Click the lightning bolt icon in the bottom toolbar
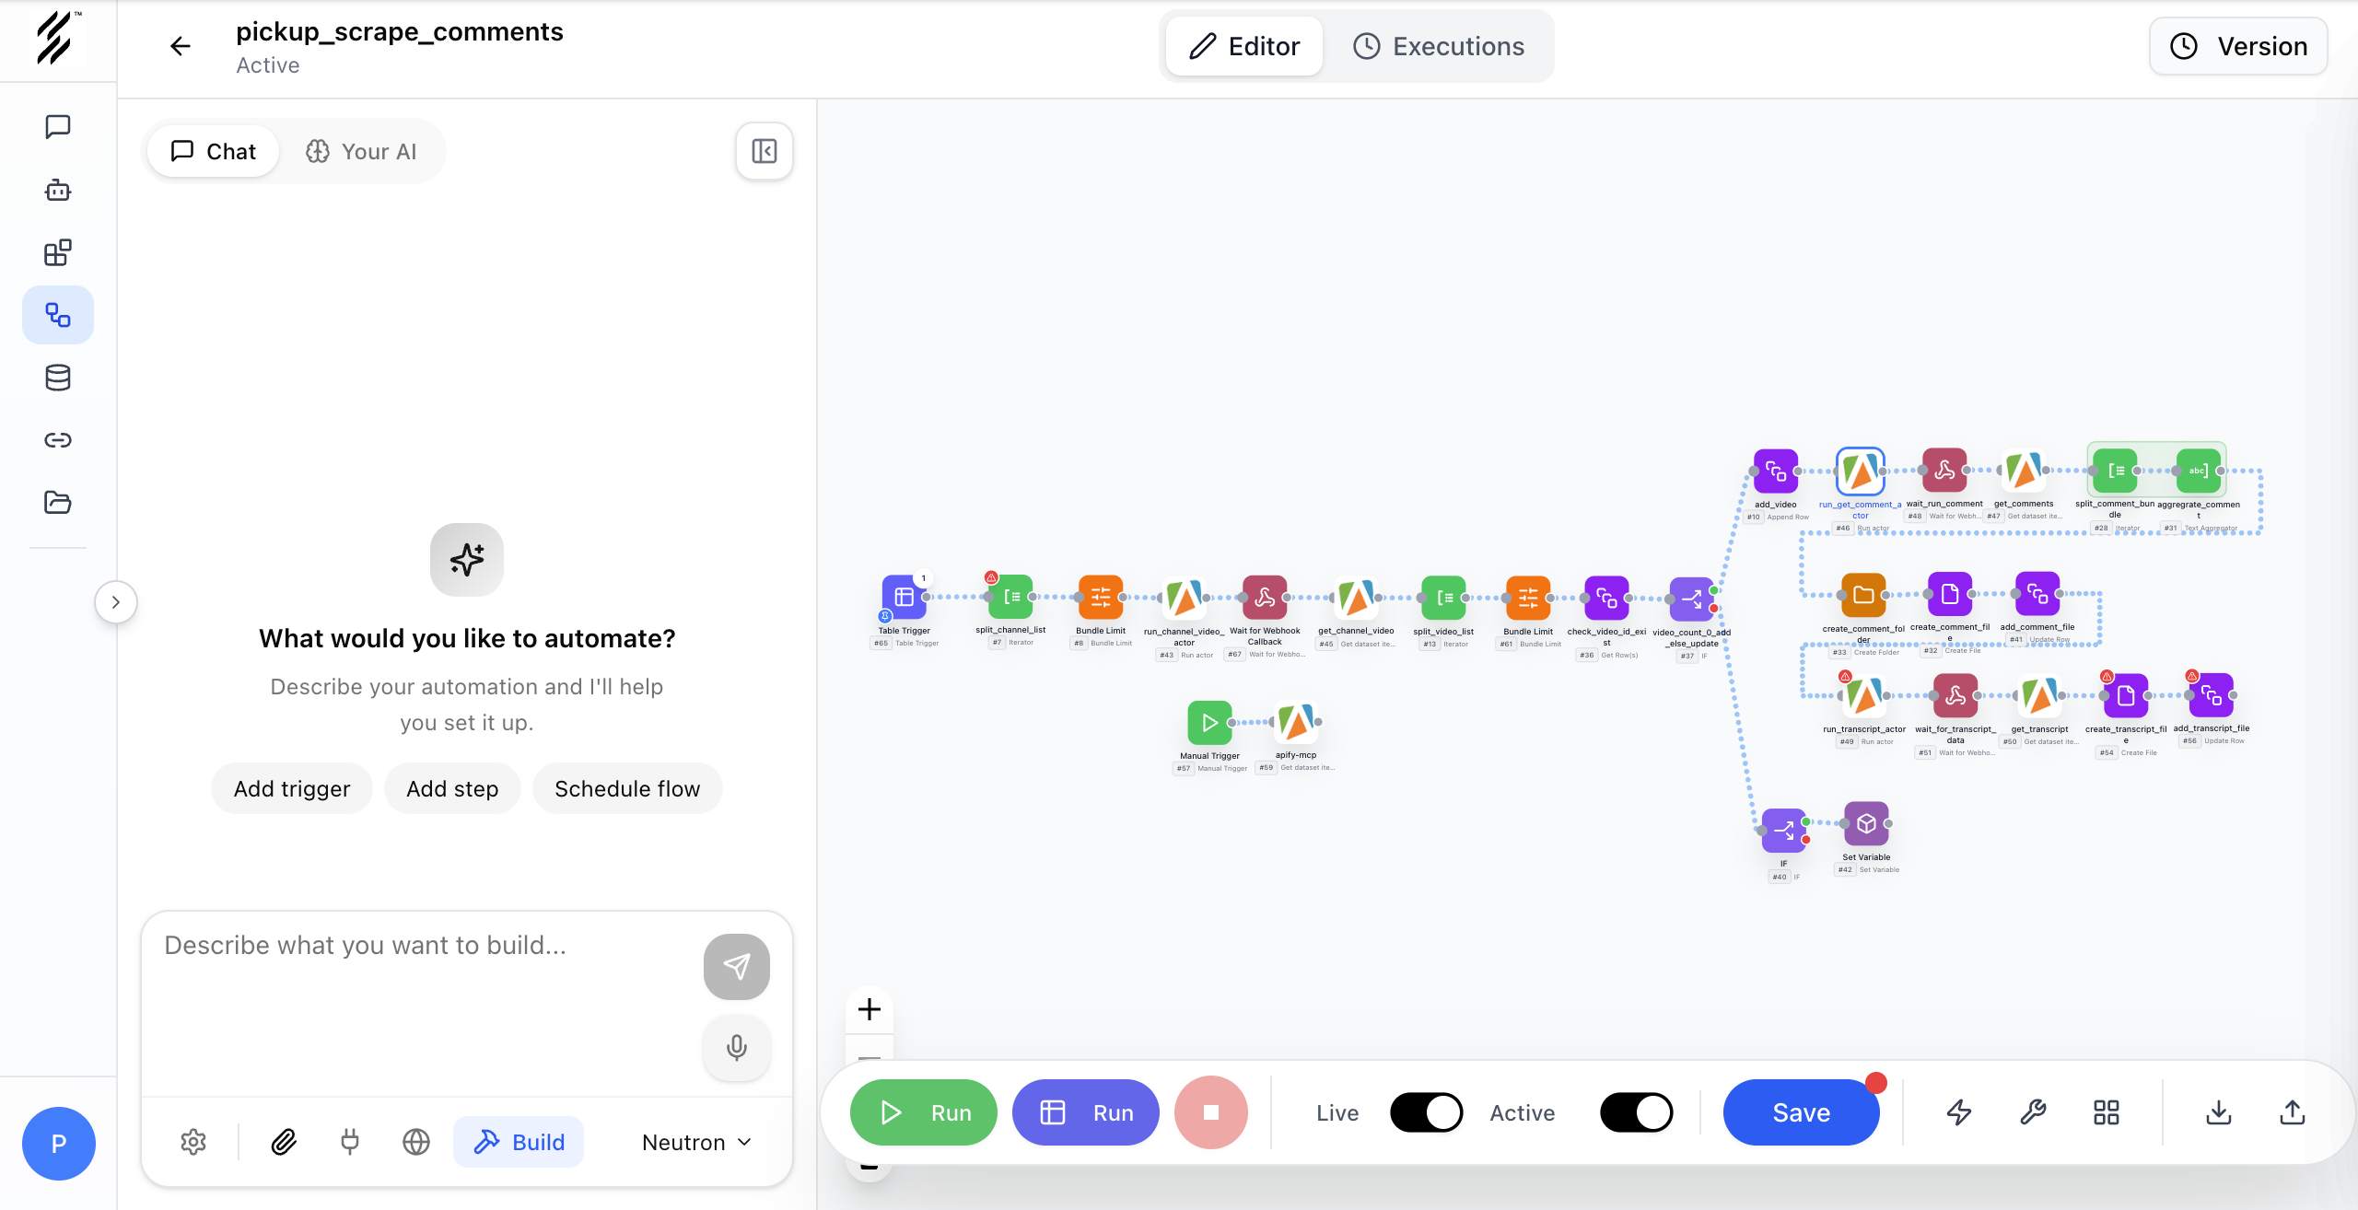Image resolution: width=2358 pixels, height=1210 pixels. tap(1959, 1112)
